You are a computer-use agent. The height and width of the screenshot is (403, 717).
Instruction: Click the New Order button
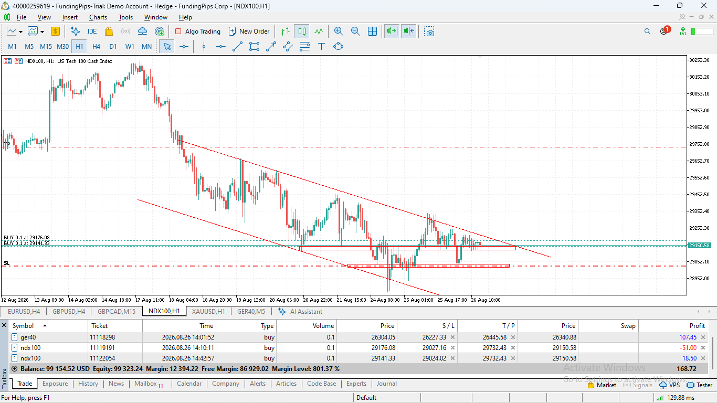(x=249, y=31)
